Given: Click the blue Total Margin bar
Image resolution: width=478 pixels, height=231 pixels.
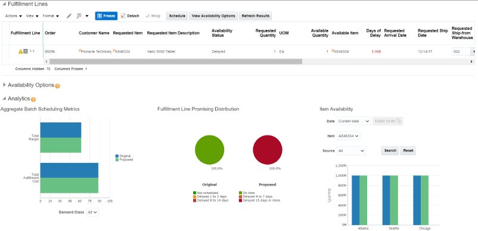Looking at the screenshot, I should point(61,130).
